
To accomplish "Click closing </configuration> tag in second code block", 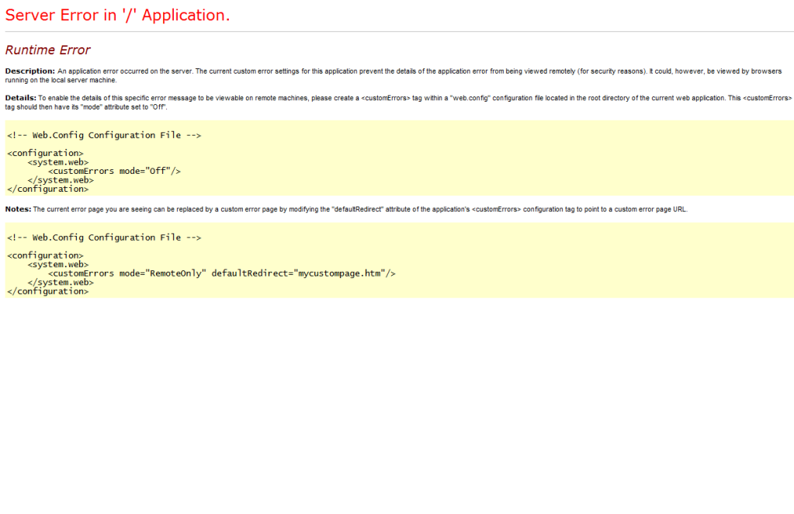I will click(48, 291).
